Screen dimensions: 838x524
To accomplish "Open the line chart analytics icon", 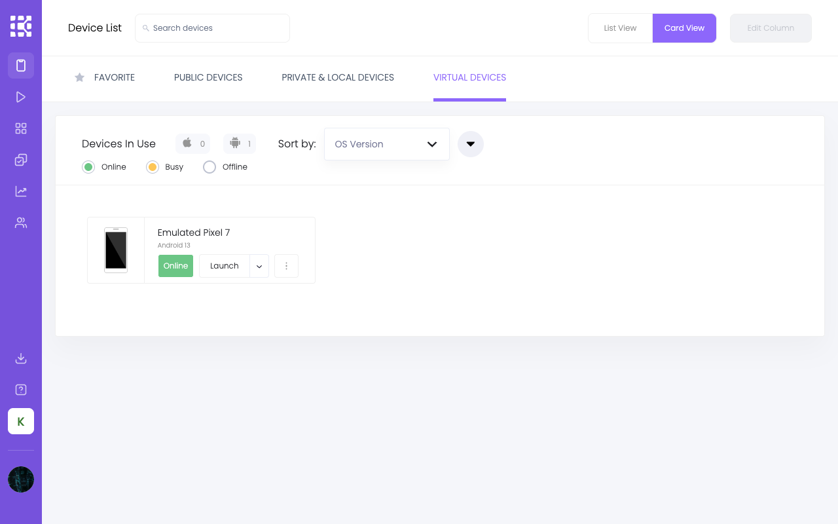I will coord(21,191).
